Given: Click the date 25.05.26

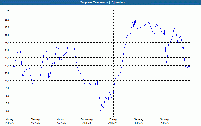Looking at the screenshot, I should point(9,123).
